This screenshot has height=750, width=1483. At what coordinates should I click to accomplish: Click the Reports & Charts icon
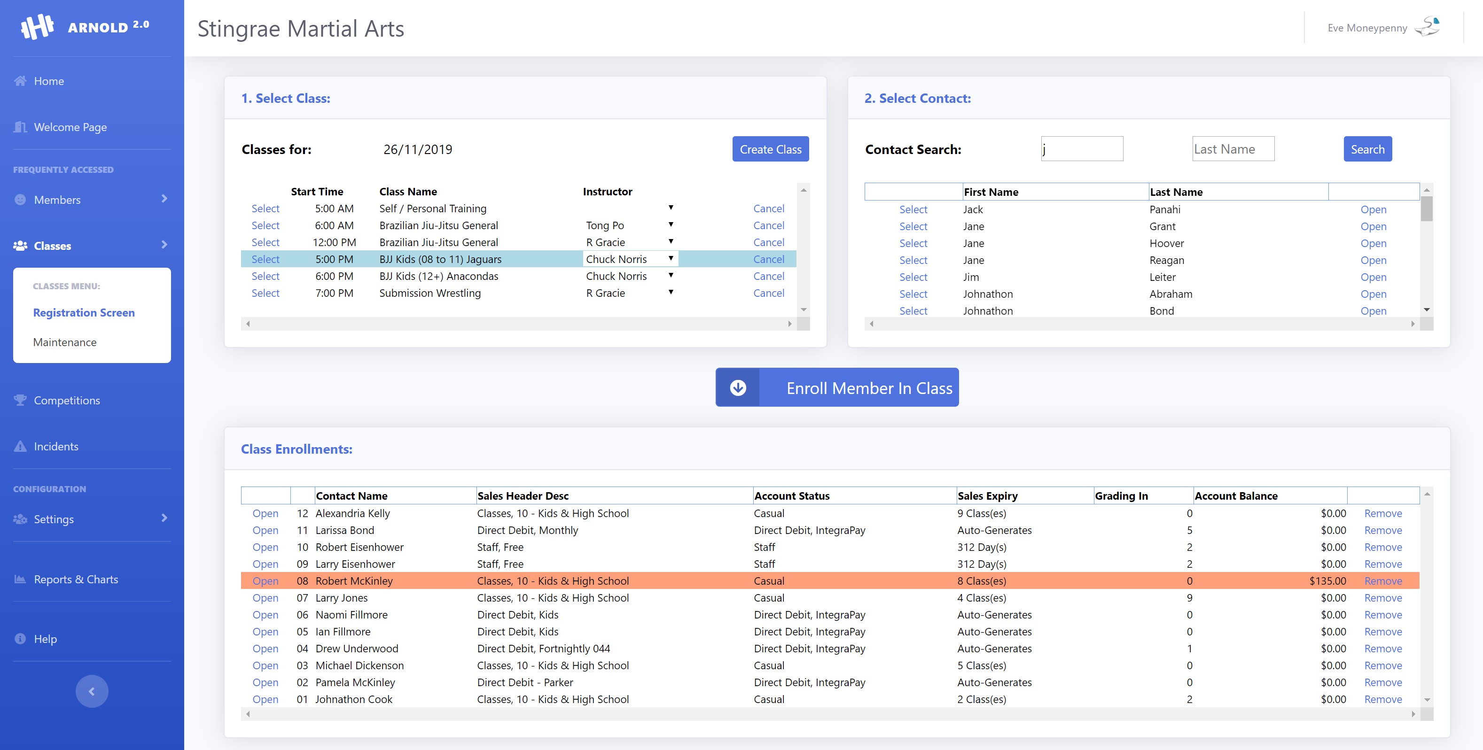coord(20,579)
